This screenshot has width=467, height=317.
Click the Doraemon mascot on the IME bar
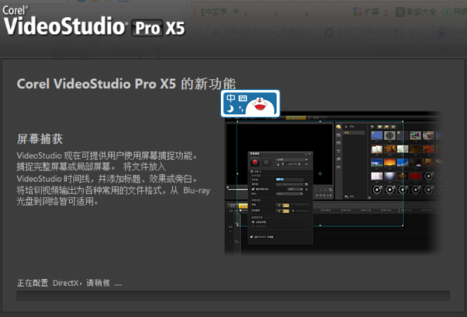click(x=260, y=106)
